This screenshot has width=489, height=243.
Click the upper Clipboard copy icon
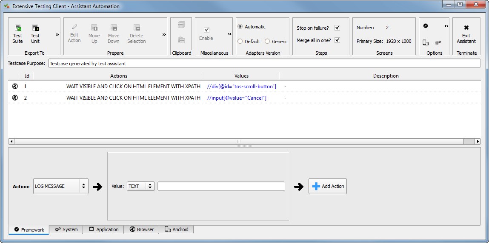click(181, 25)
